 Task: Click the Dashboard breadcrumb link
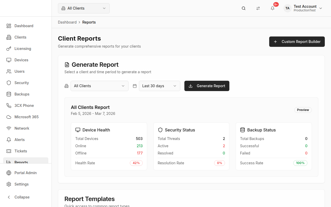point(67,22)
